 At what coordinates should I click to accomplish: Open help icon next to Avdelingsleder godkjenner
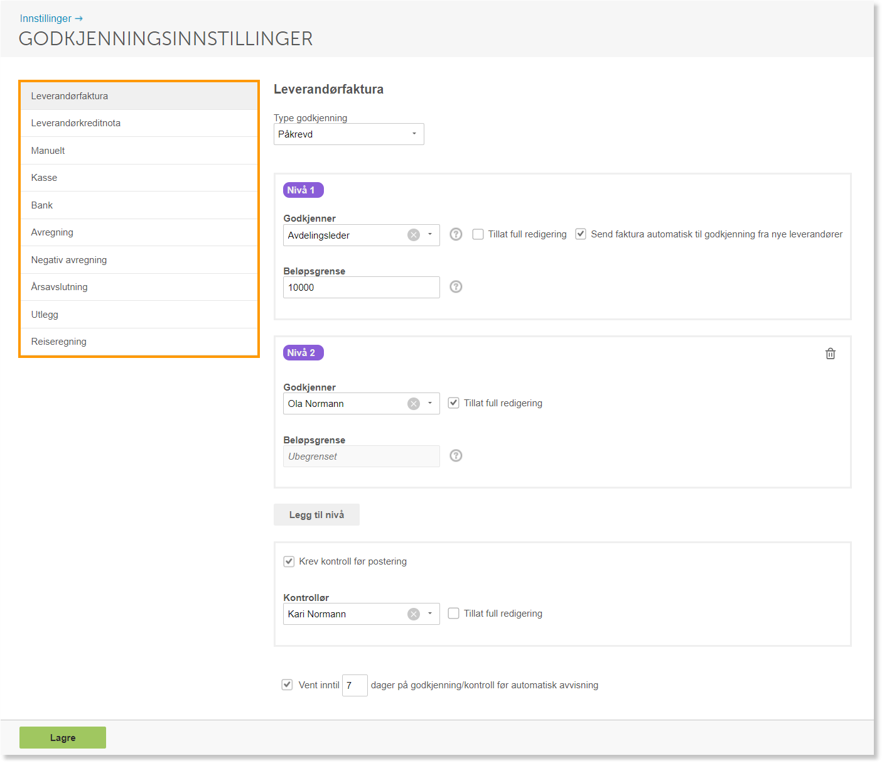click(456, 234)
